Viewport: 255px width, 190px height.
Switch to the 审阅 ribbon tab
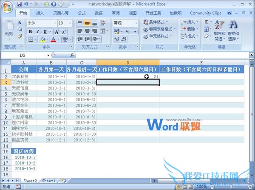(116, 13)
